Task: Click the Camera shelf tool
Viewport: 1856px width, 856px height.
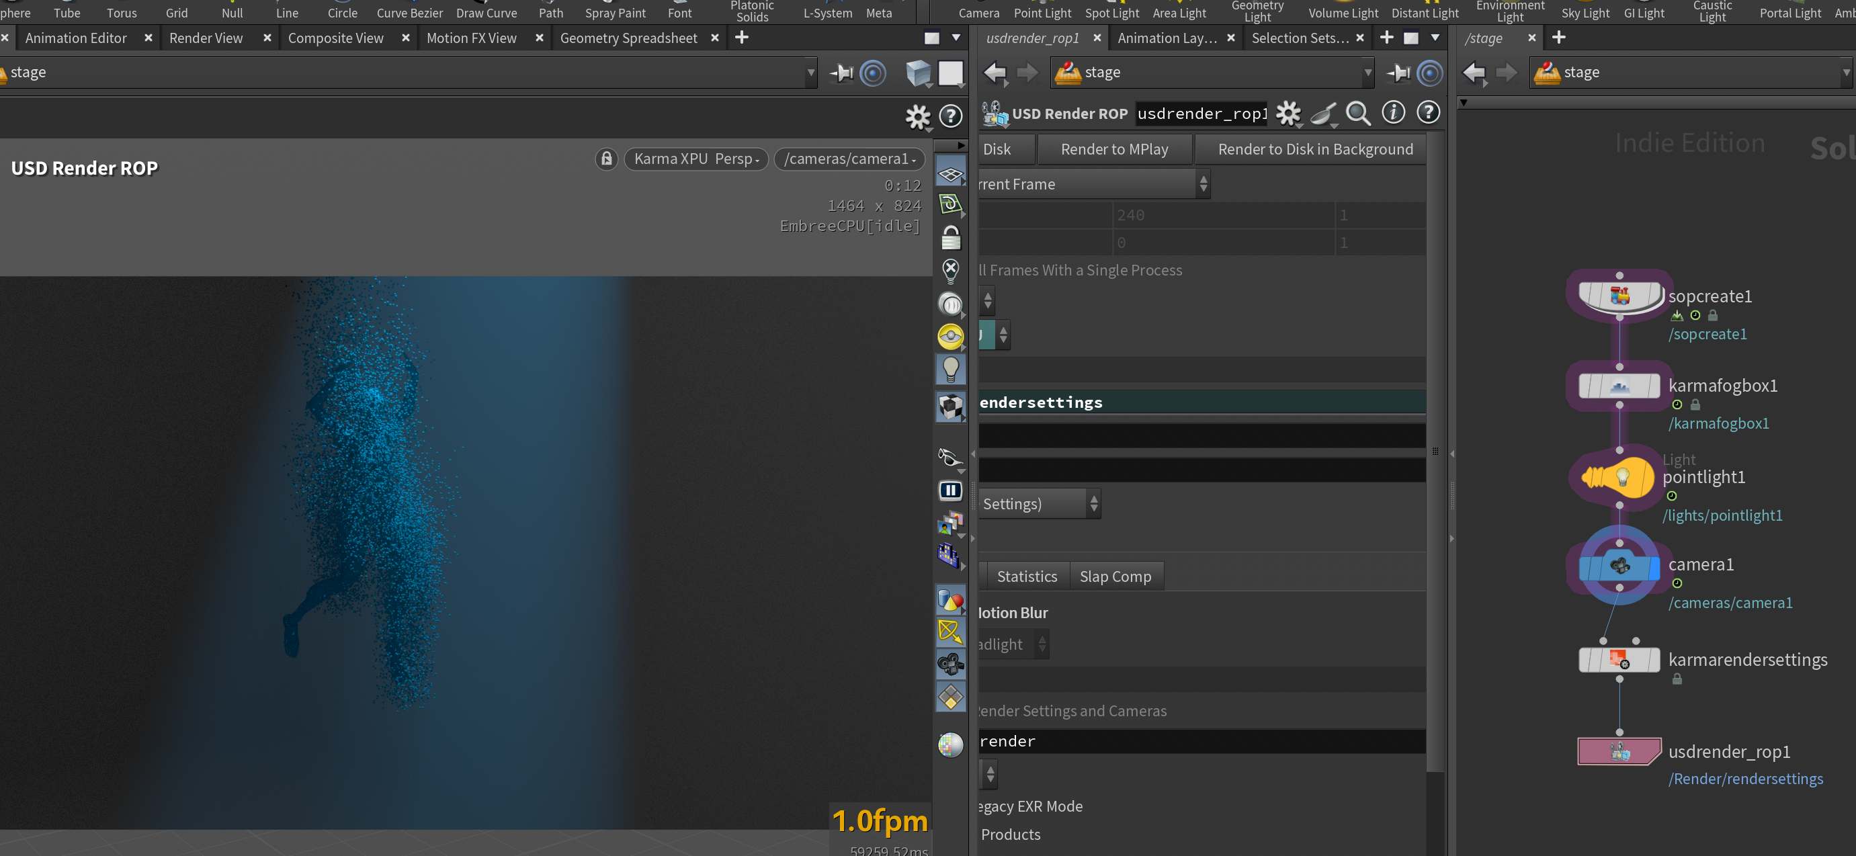Action: coord(978,12)
